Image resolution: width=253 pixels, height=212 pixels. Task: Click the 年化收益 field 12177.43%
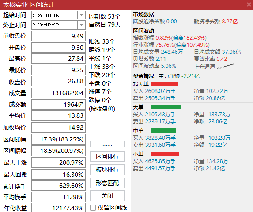pos(58,208)
